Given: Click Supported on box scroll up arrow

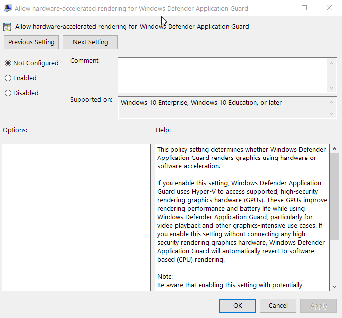Looking at the screenshot, I should 332,102.
